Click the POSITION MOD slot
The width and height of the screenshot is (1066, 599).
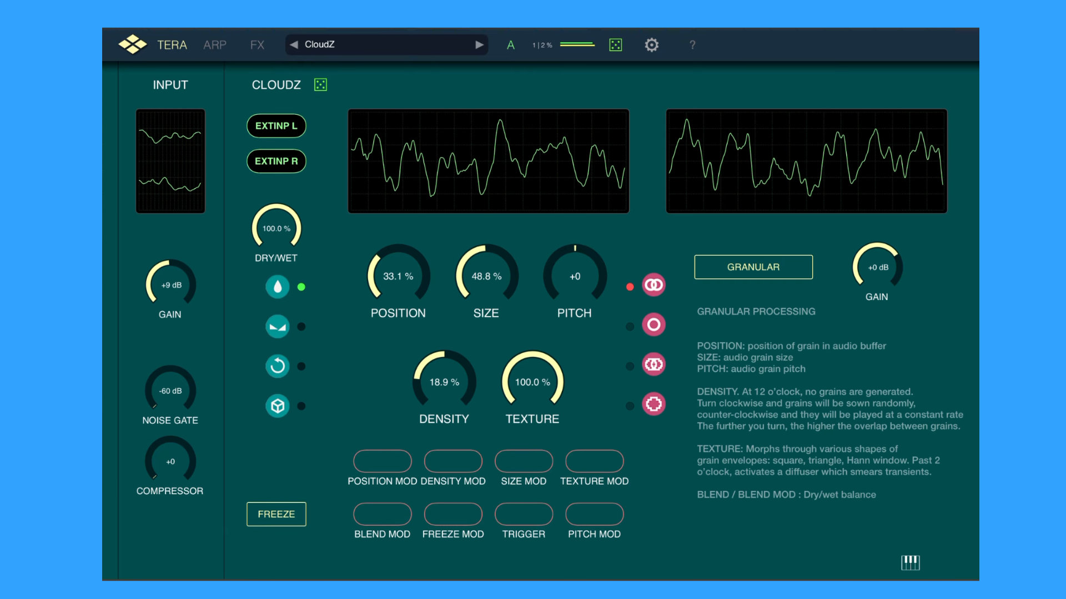(383, 461)
